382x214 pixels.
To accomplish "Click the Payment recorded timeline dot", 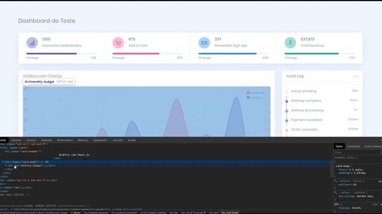I will [x=286, y=121].
